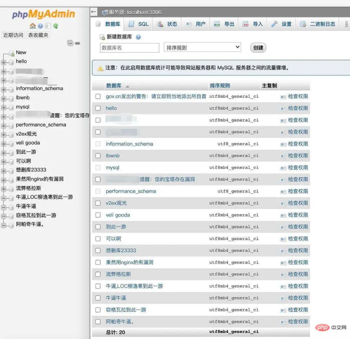Click the phpMyAdmin logo

point(44,14)
